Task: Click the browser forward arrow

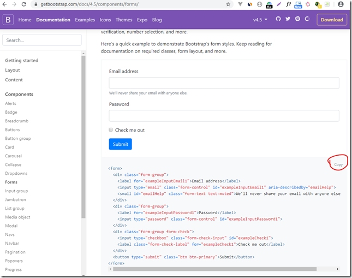Action: (14, 4)
